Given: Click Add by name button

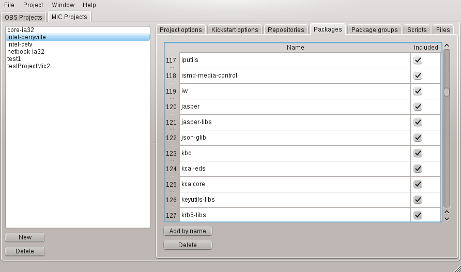Looking at the screenshot, I should 188,231.
